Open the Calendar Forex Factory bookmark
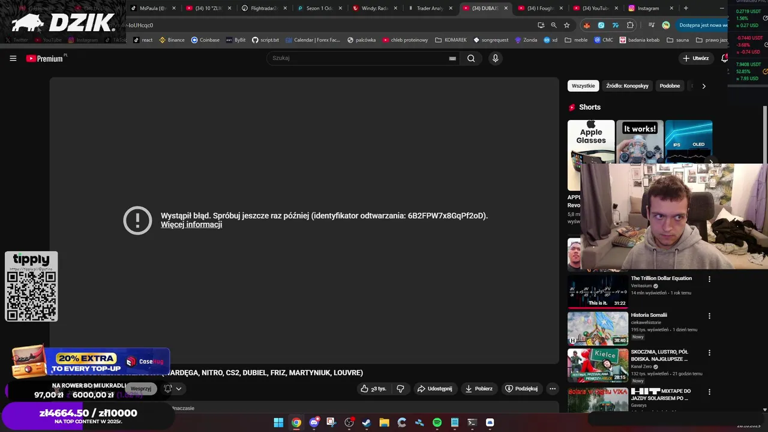 click(313, 40)
